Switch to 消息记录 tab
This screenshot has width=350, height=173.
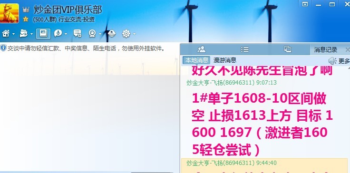pos(326,49)
